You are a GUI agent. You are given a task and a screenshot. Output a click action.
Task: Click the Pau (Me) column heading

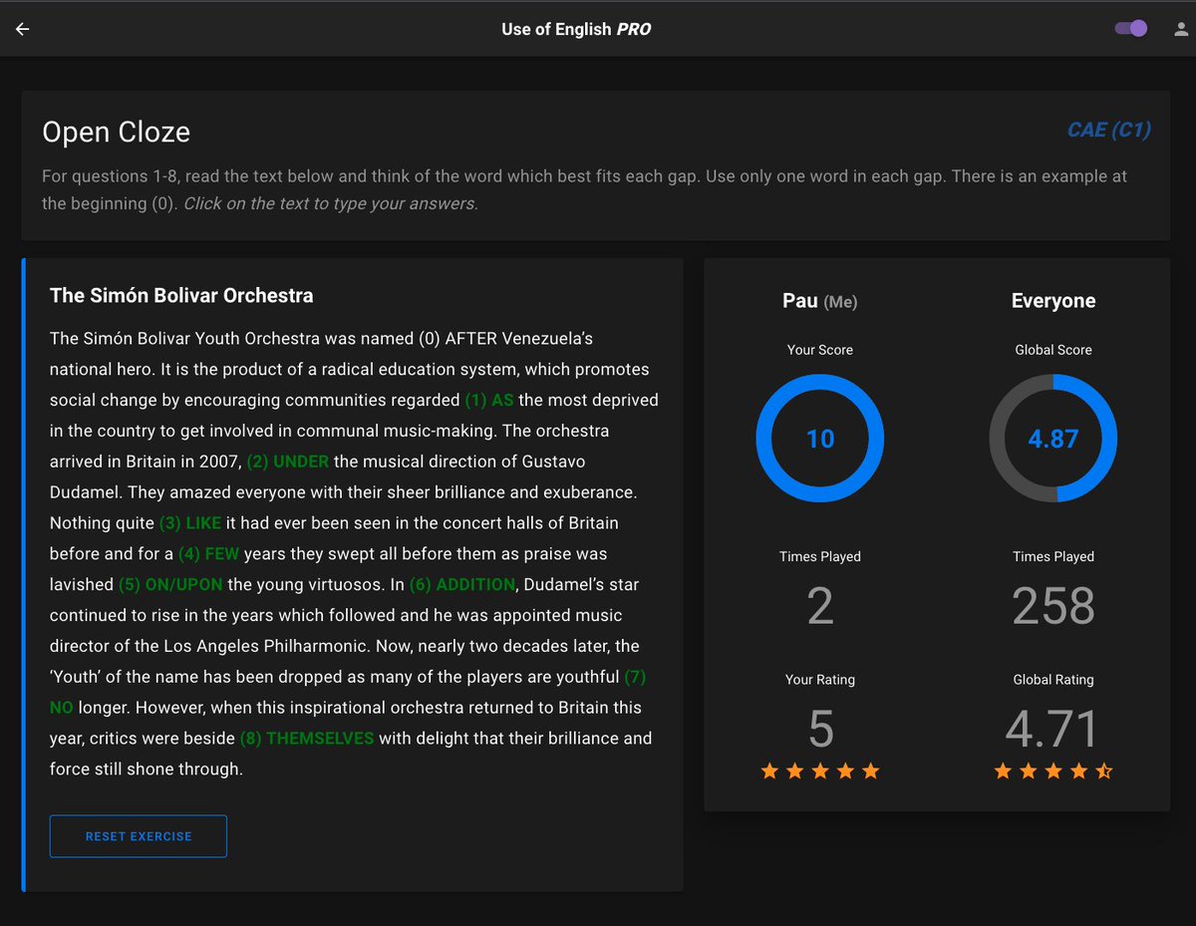pyautogui.click(x=820, y=301)
